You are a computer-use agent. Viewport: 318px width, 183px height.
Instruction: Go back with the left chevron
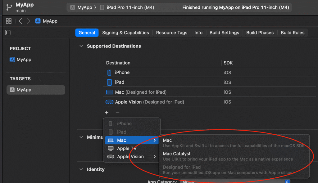20,21
